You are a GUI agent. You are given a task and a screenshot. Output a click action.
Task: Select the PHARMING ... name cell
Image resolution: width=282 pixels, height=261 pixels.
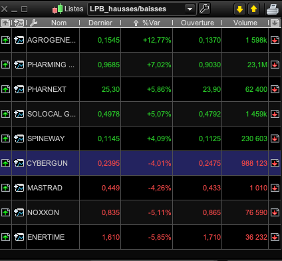click(53, 65)
